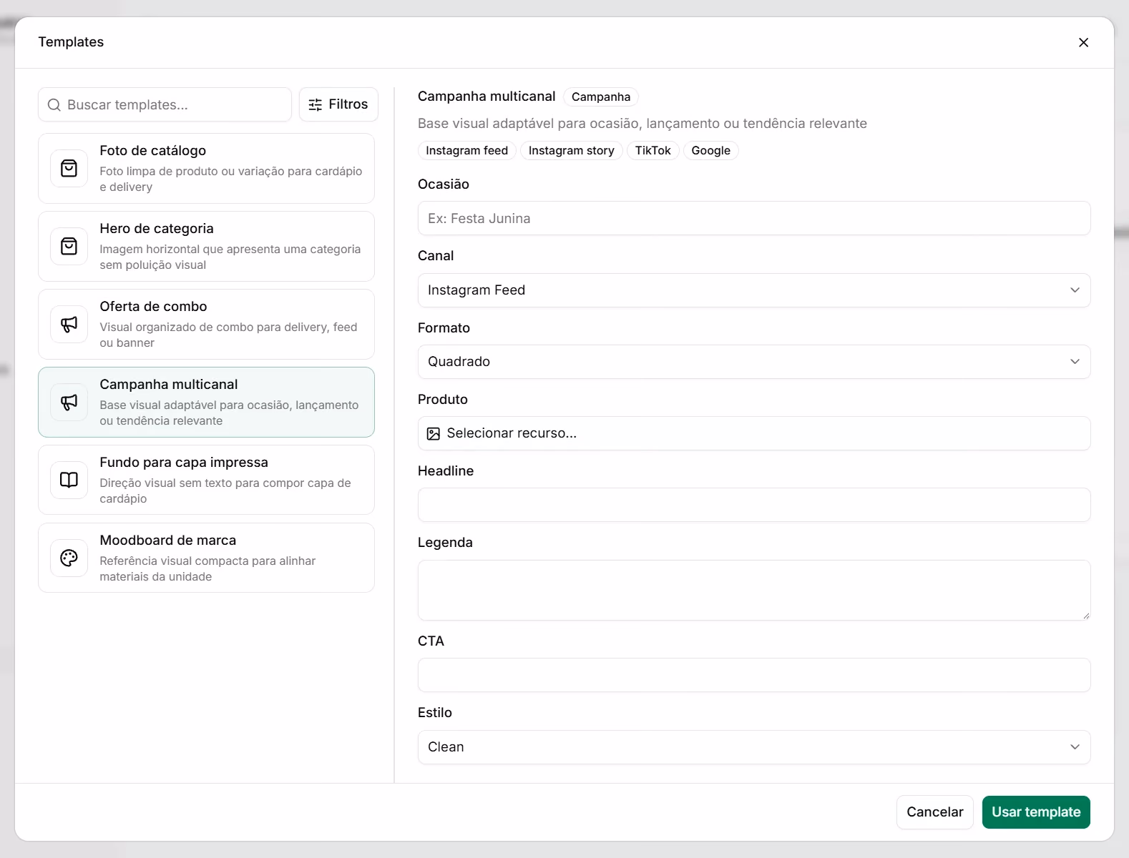Image resolution: width=1129 pixels, height=858 pixels.
Task: Open the Canal dropdown showing Instagram Feed
Action: point(754,290)
